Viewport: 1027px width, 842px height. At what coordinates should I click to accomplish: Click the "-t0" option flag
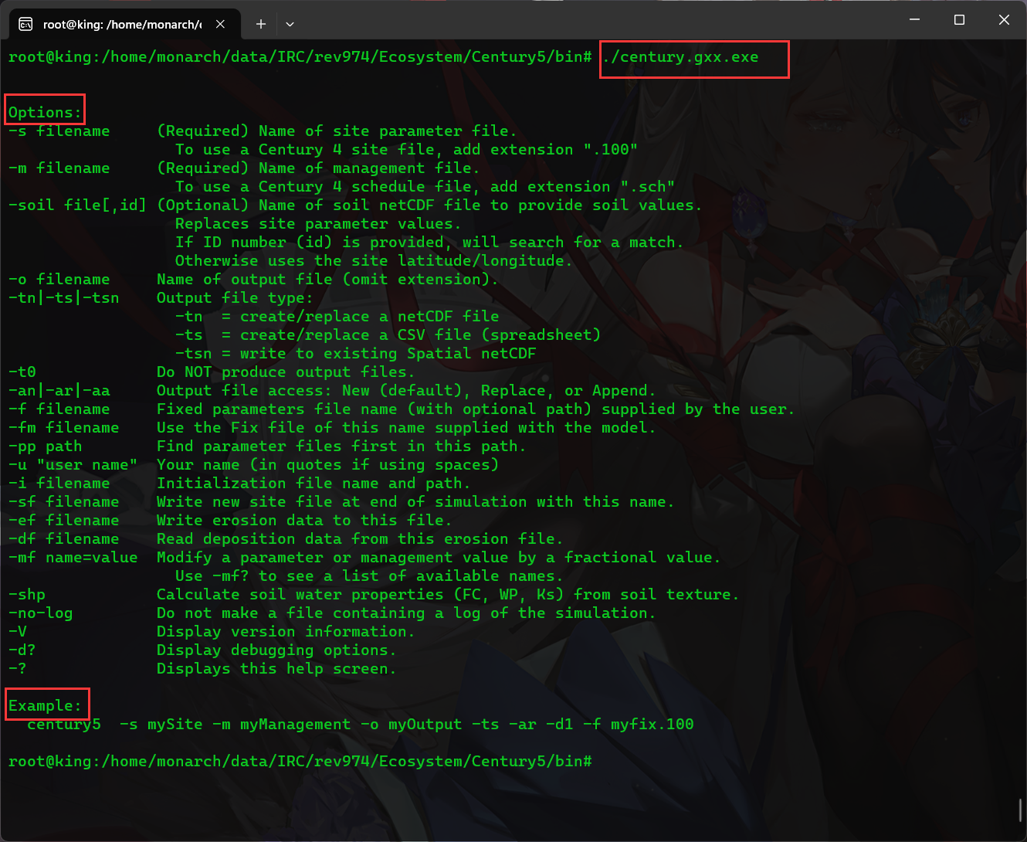[x=22, y=372]
